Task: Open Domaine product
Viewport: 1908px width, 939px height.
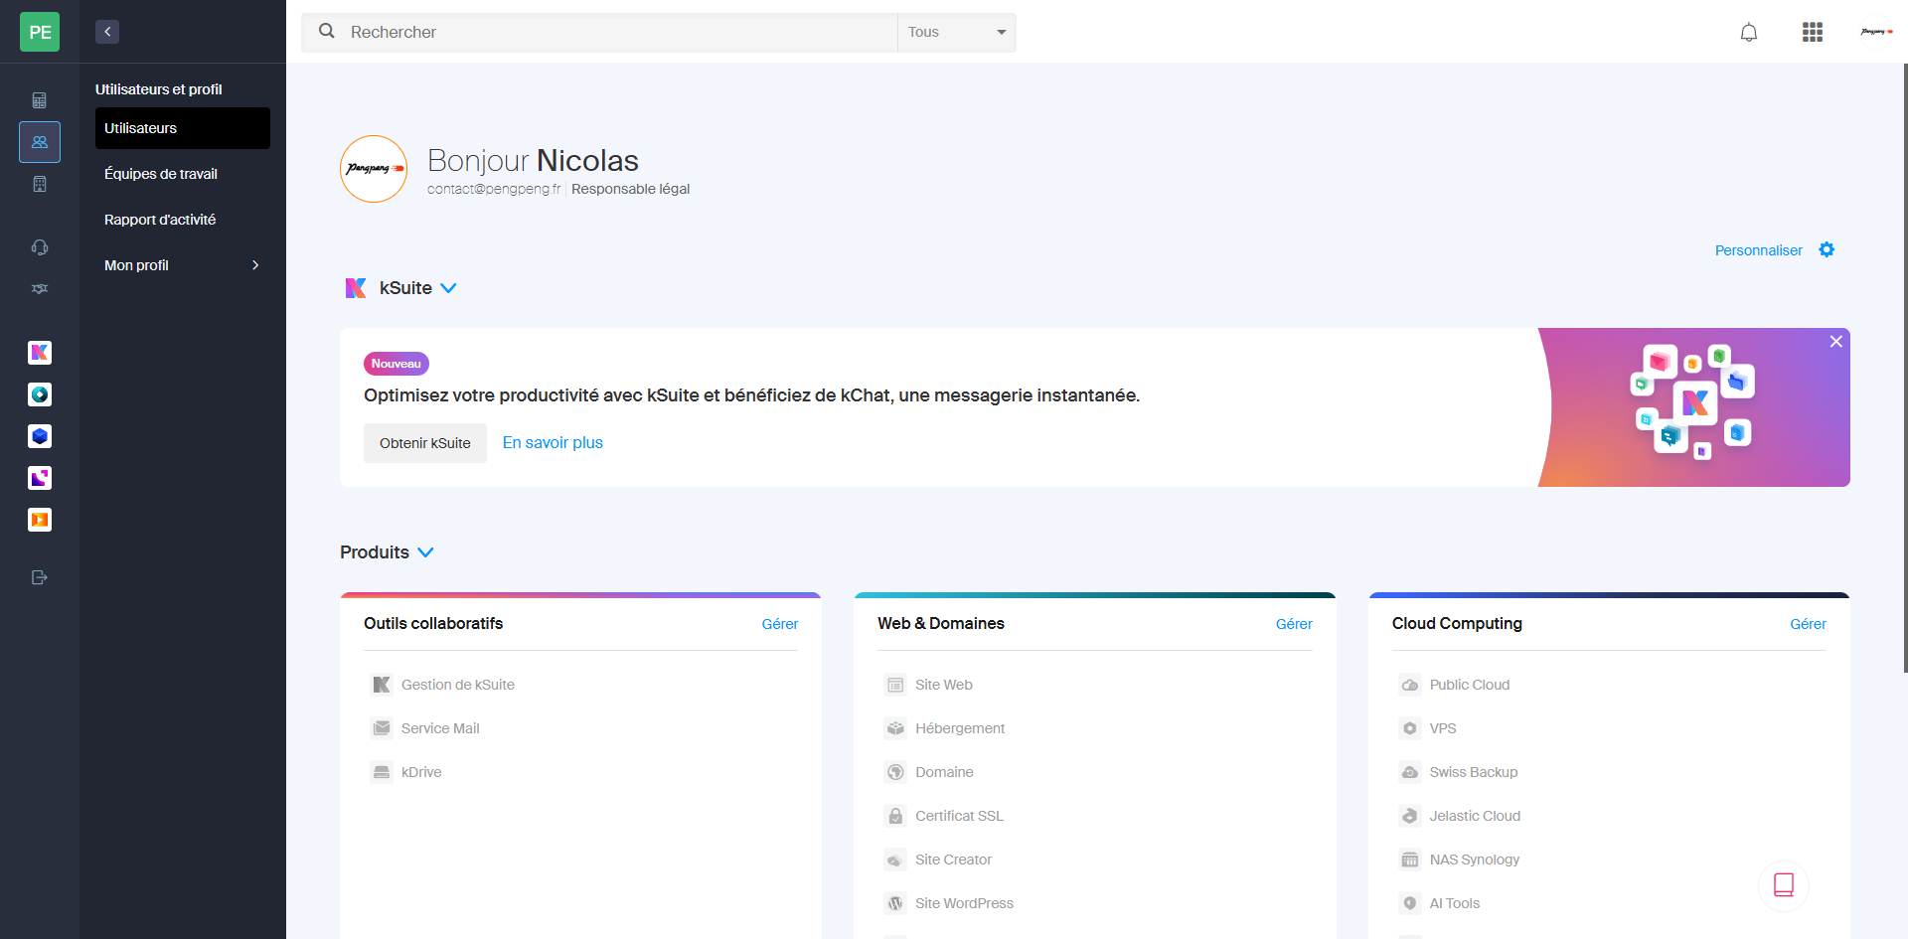Action: (929, 772)
